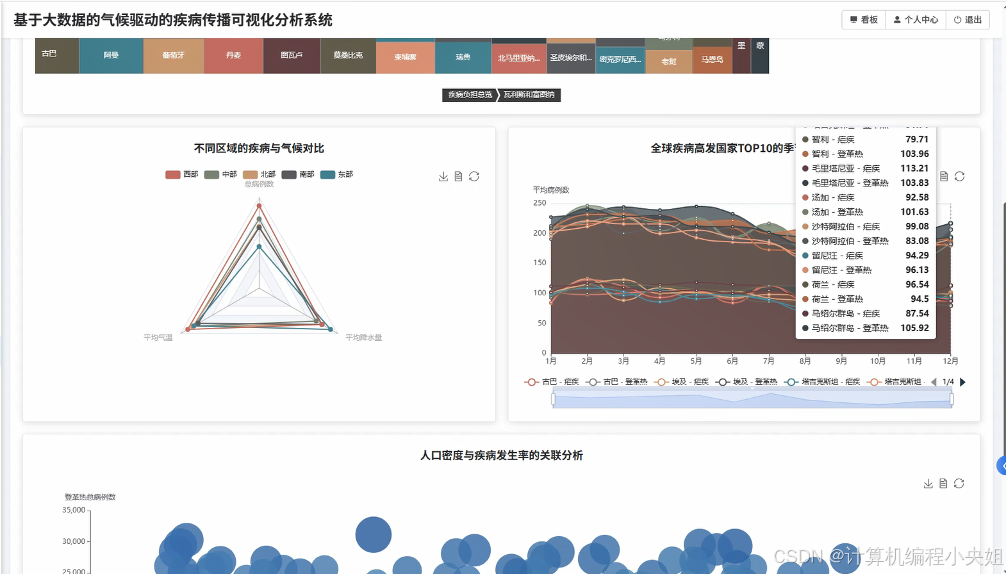Screen dimensions: 1006x574
Task: Toggle 埃及 - 疟疾 line legend
Action: click(x=681, y=382)
